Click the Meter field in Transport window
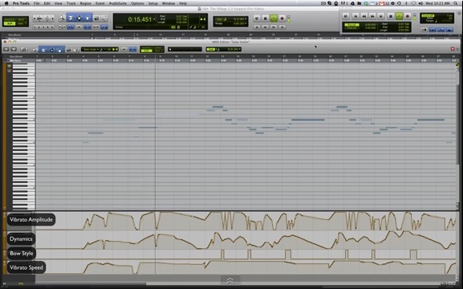Image resolution: width=463 pixels, height=289 pixels. pyautogui.click(x=437, y=18)
